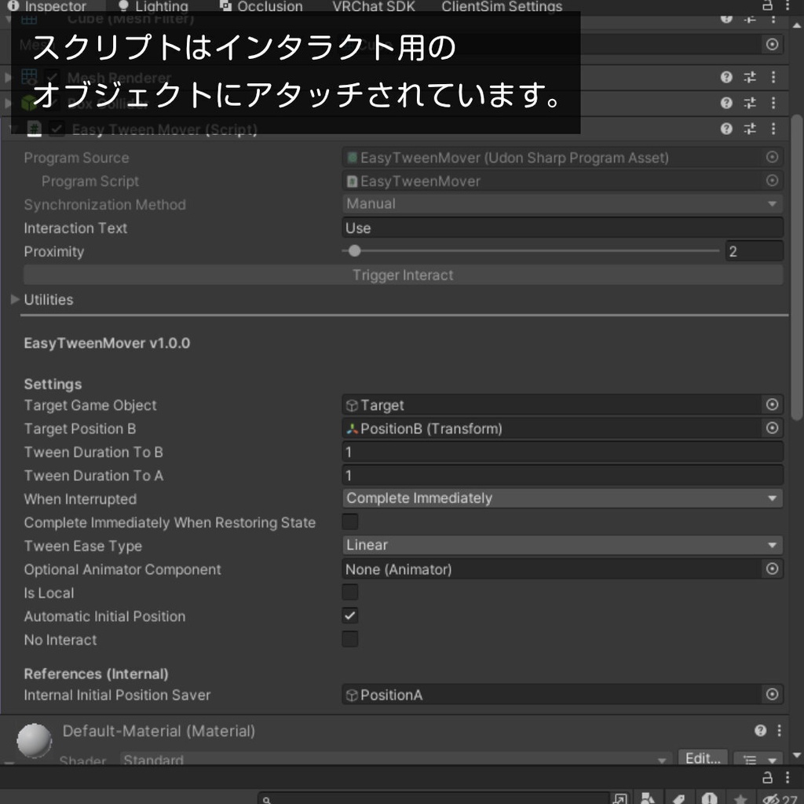The height and width of the screenshot is (804, 804).
Task: Toggle Easy Tween Mover script enabled checkbox
Action: (57, 129)
